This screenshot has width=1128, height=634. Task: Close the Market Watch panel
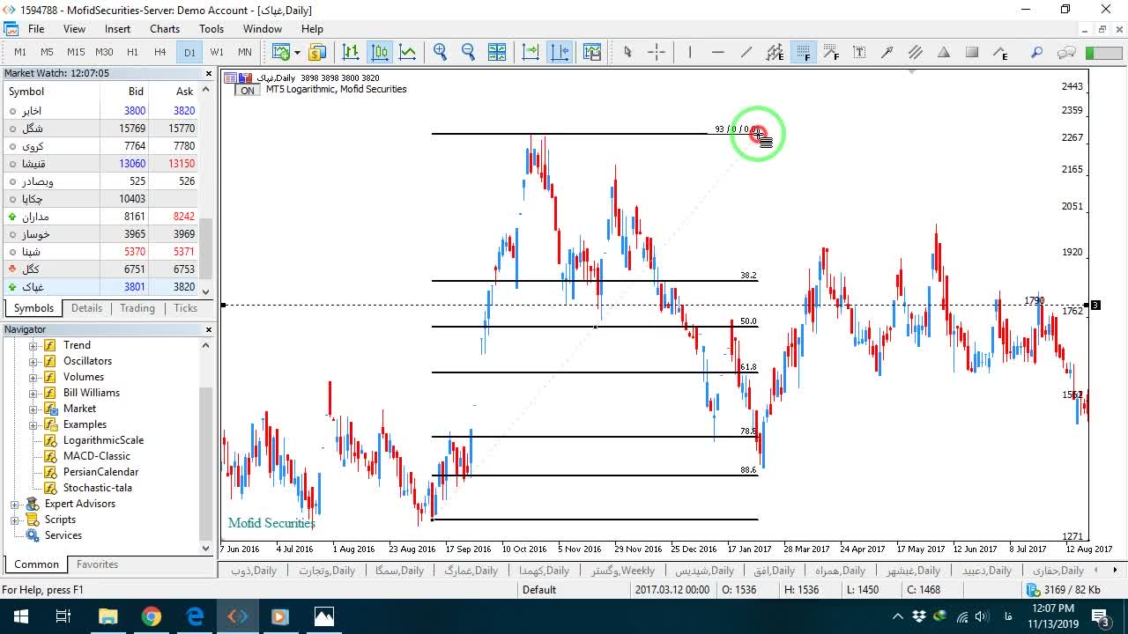(209, 73)
